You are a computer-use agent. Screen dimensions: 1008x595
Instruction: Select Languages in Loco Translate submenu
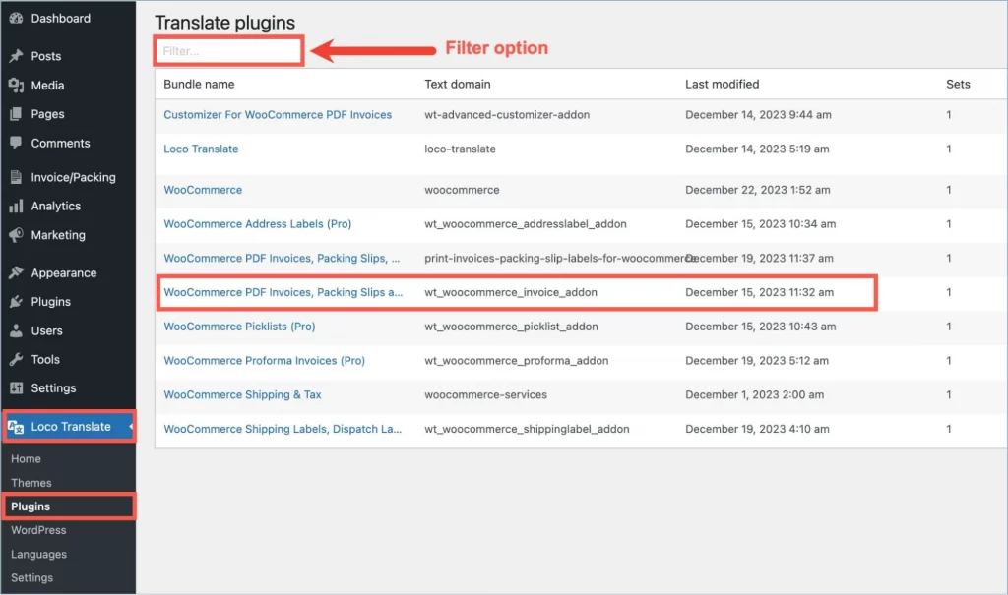pyautogui.click(x=38, y=555)
